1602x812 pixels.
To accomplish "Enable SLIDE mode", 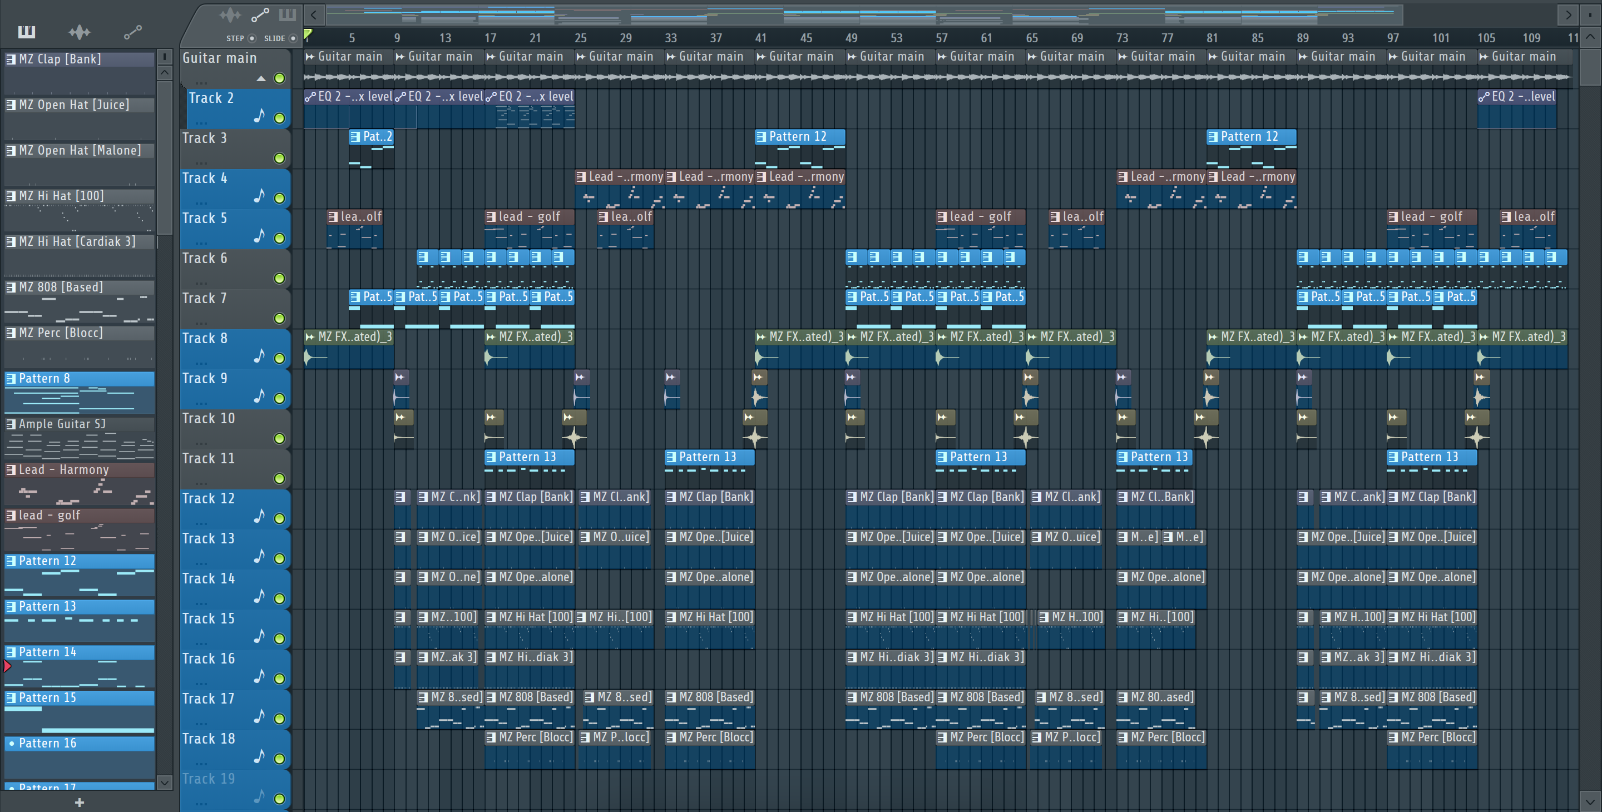I will click(x=293, y=38).
